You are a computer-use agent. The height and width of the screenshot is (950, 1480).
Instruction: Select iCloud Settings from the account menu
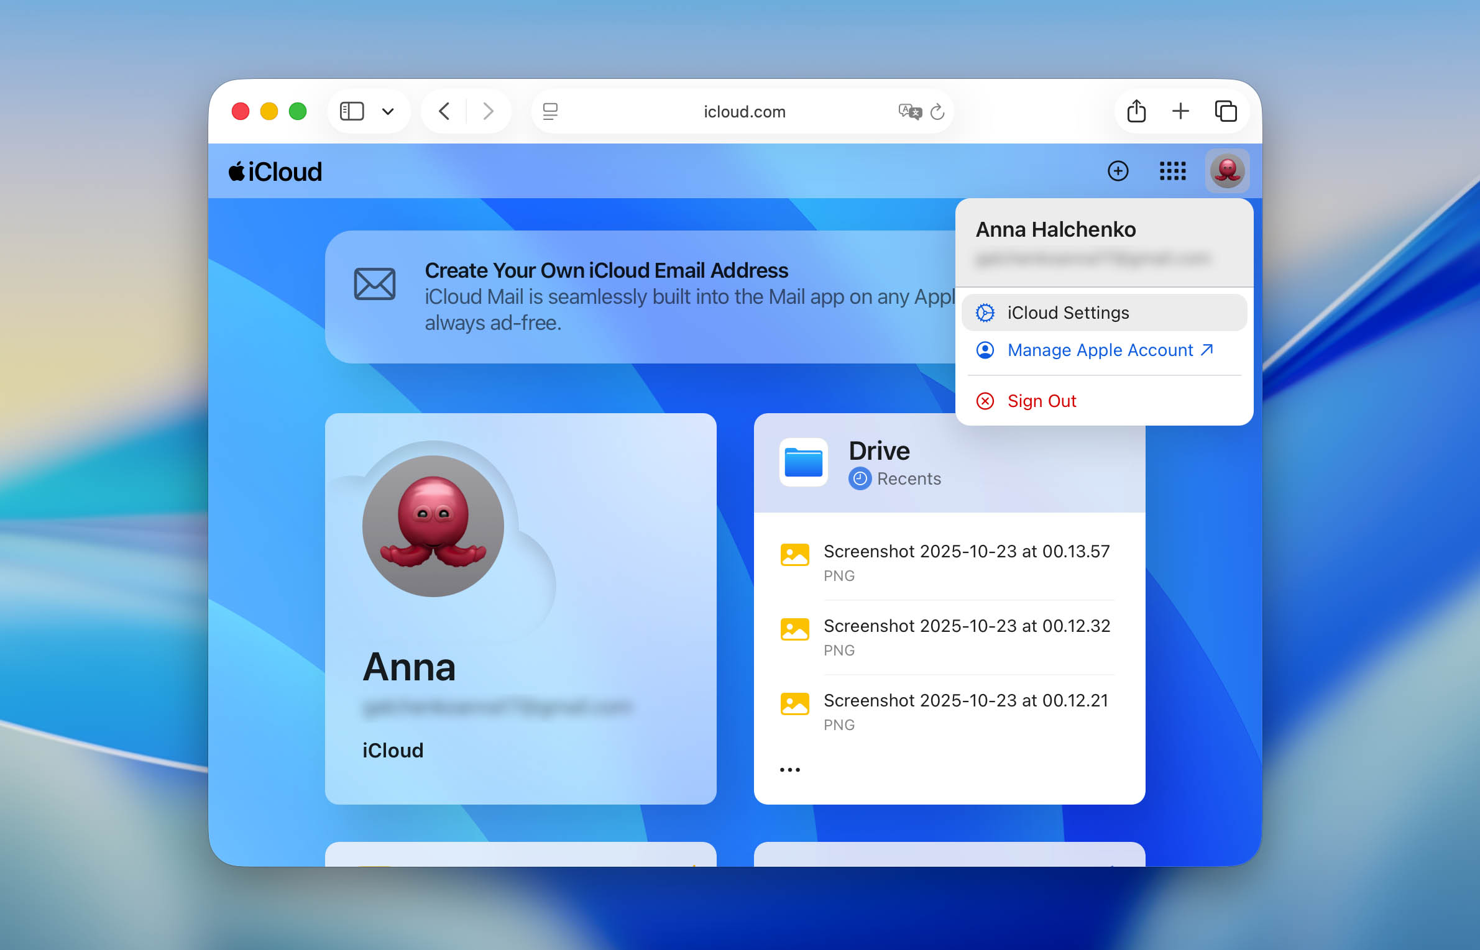[x=1068, y=313]
